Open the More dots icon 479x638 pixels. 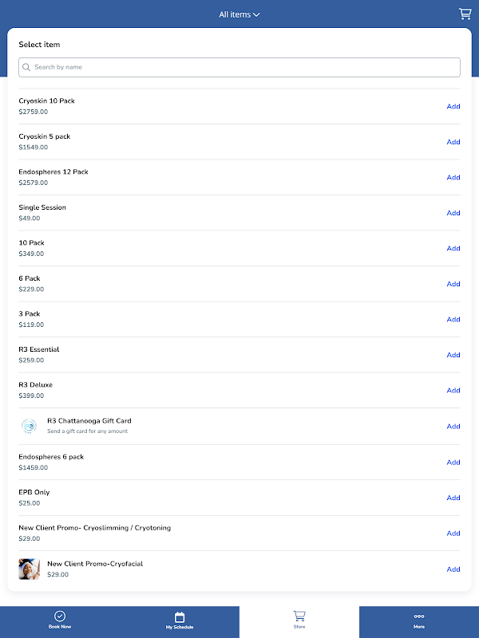419,616
